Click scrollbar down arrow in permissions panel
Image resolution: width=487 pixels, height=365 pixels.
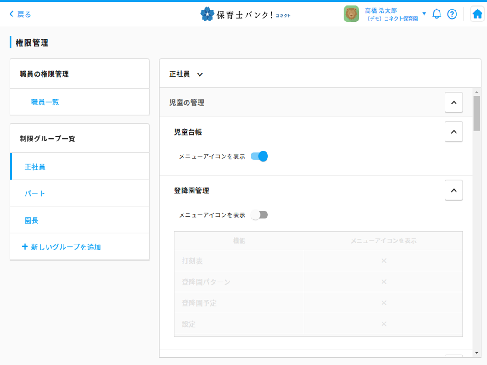(477, 353)
